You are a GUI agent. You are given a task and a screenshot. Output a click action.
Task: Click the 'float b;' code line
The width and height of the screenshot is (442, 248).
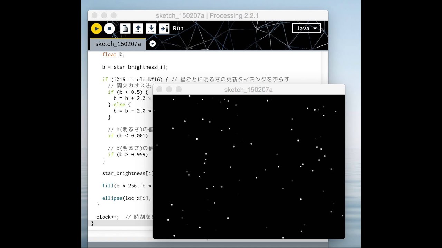(x=114, y=54)
